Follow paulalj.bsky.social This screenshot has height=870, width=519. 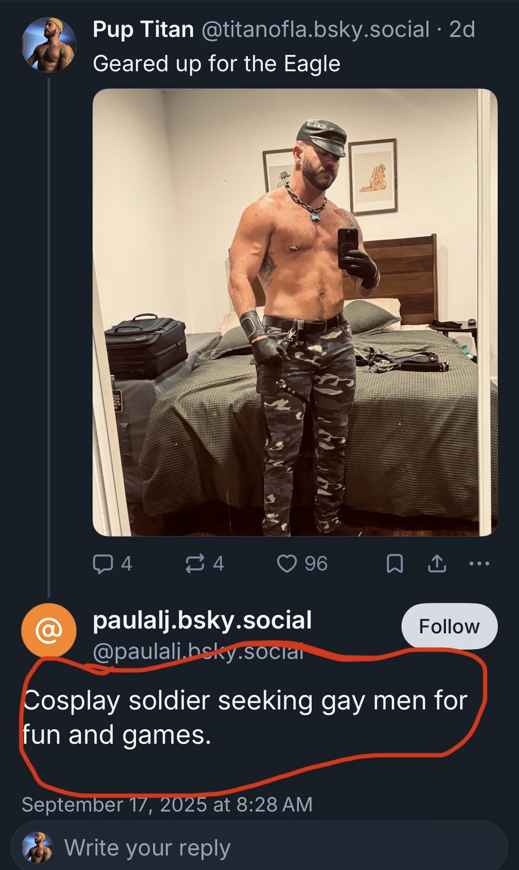tap(449, 626)
